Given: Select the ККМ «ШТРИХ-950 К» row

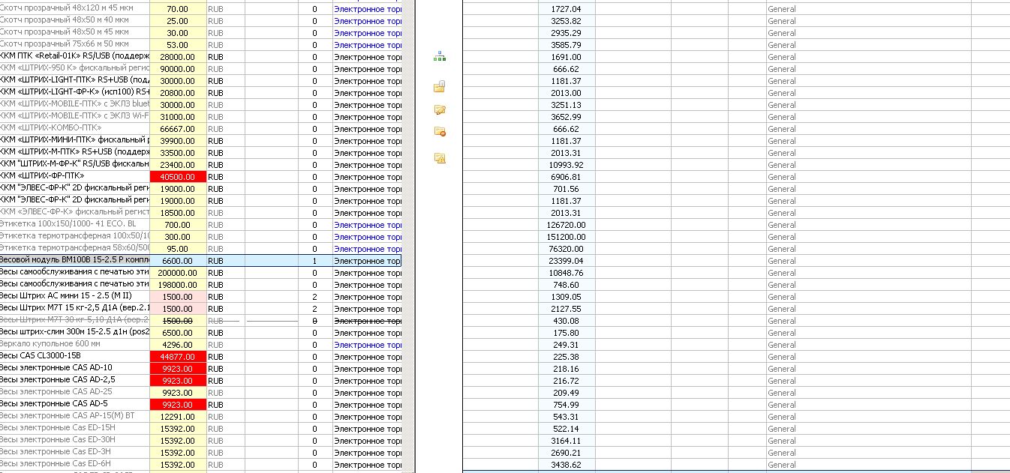Looking at the screenshot, I should 201,69.
